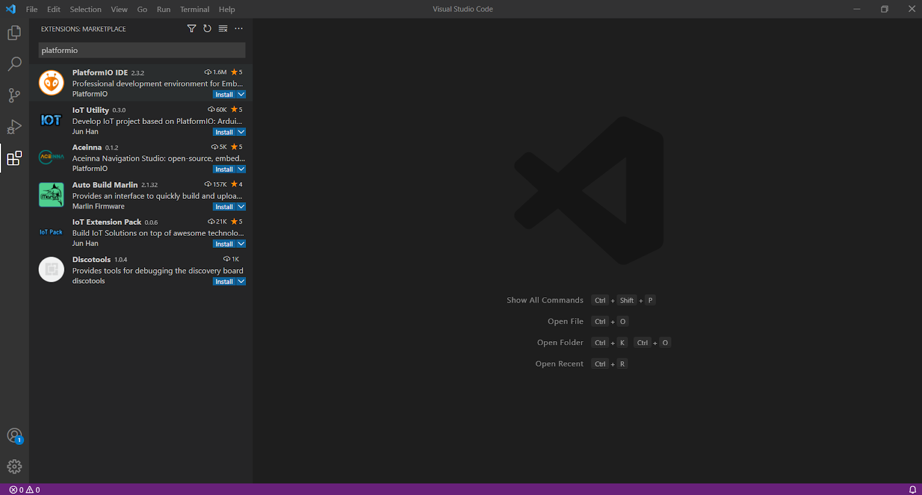
Task: Click the Aceinna extension logo
Action: (x=51, y=157)
